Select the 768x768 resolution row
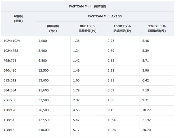 click(88, 61)
